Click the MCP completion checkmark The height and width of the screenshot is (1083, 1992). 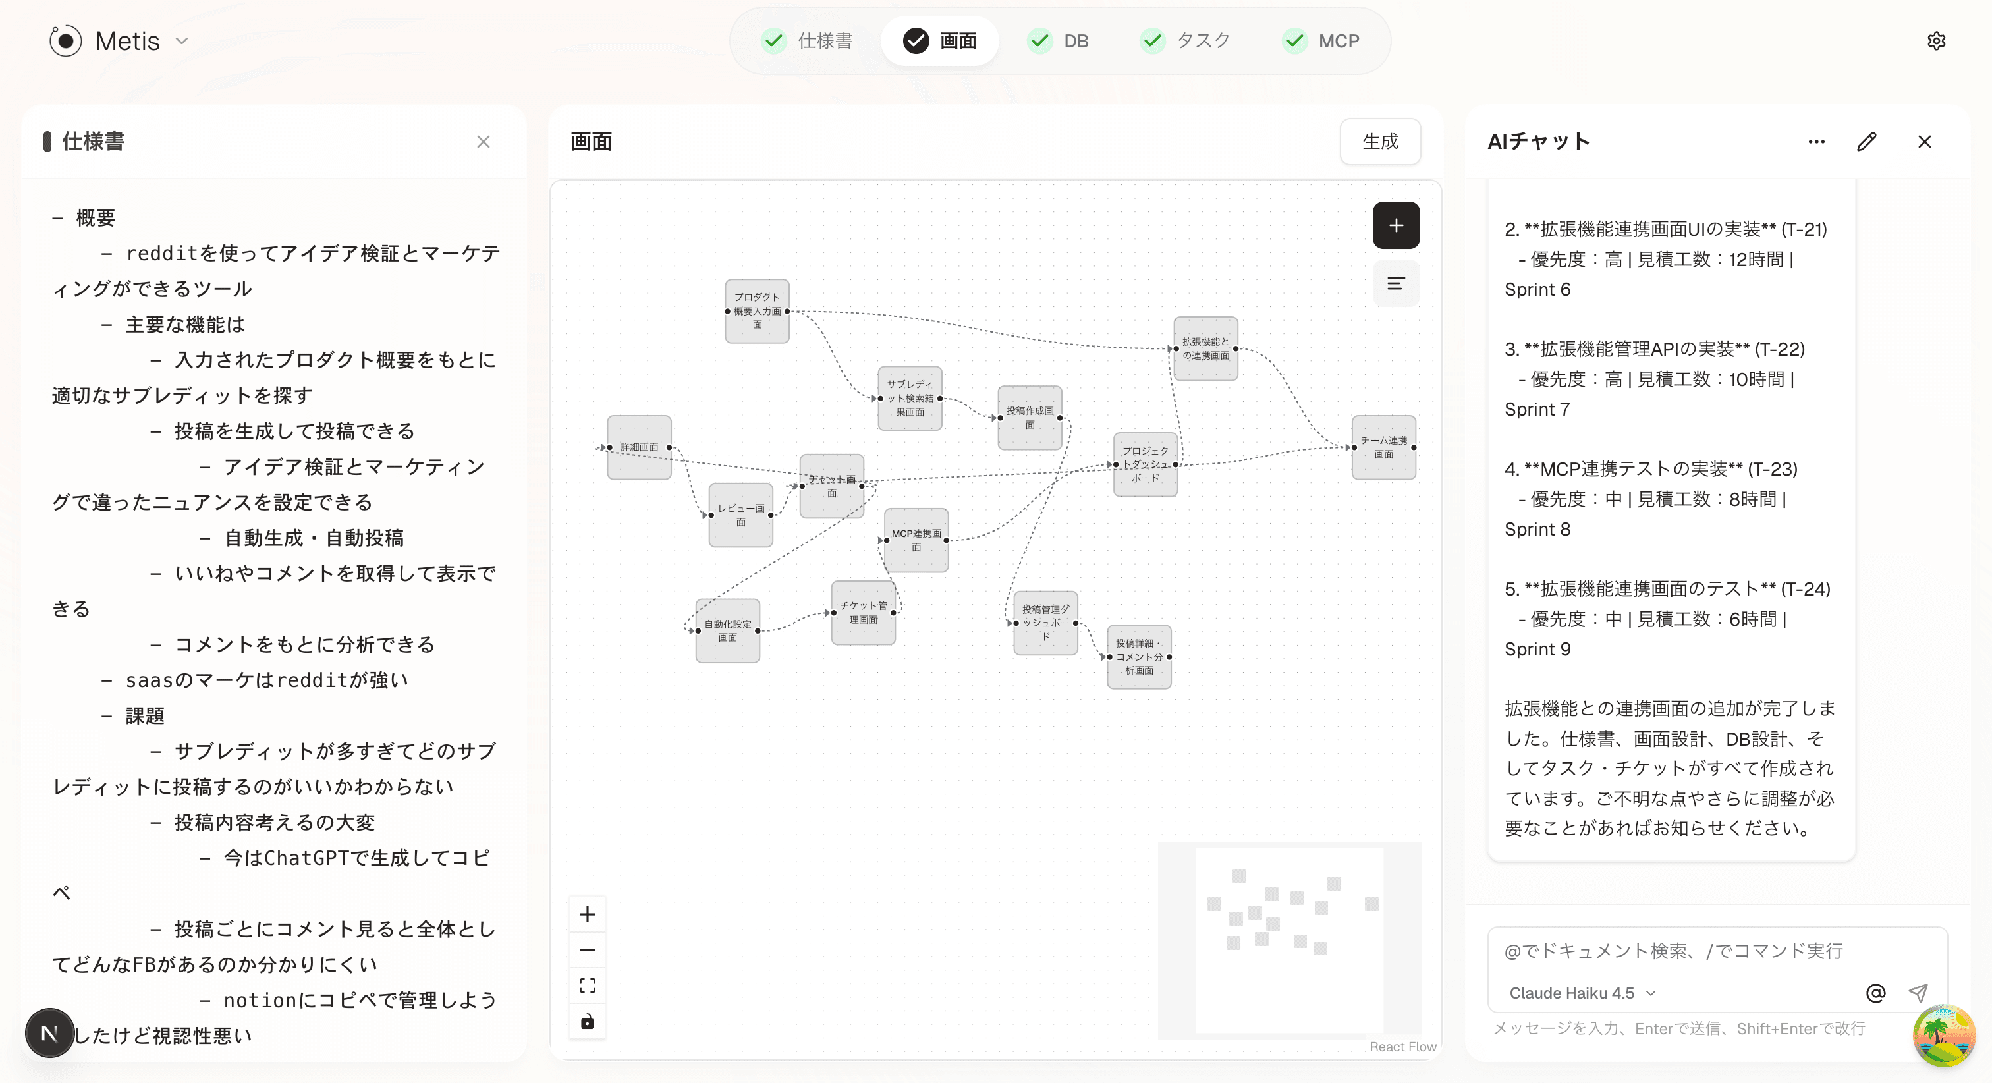[1296, 40]
